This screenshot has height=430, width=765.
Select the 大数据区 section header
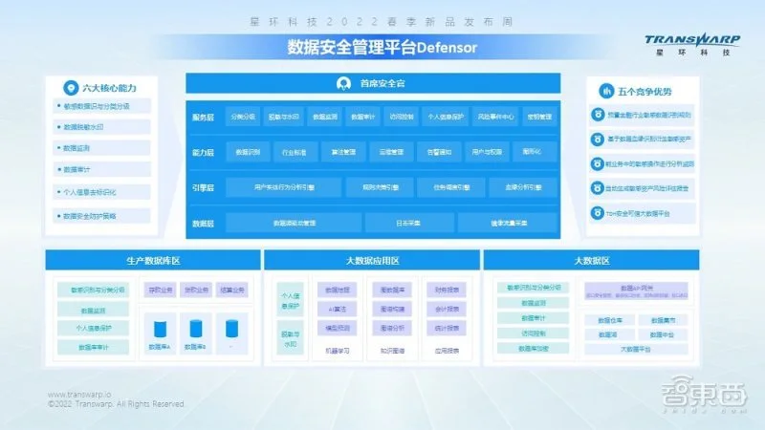click(x=592, y=260)
